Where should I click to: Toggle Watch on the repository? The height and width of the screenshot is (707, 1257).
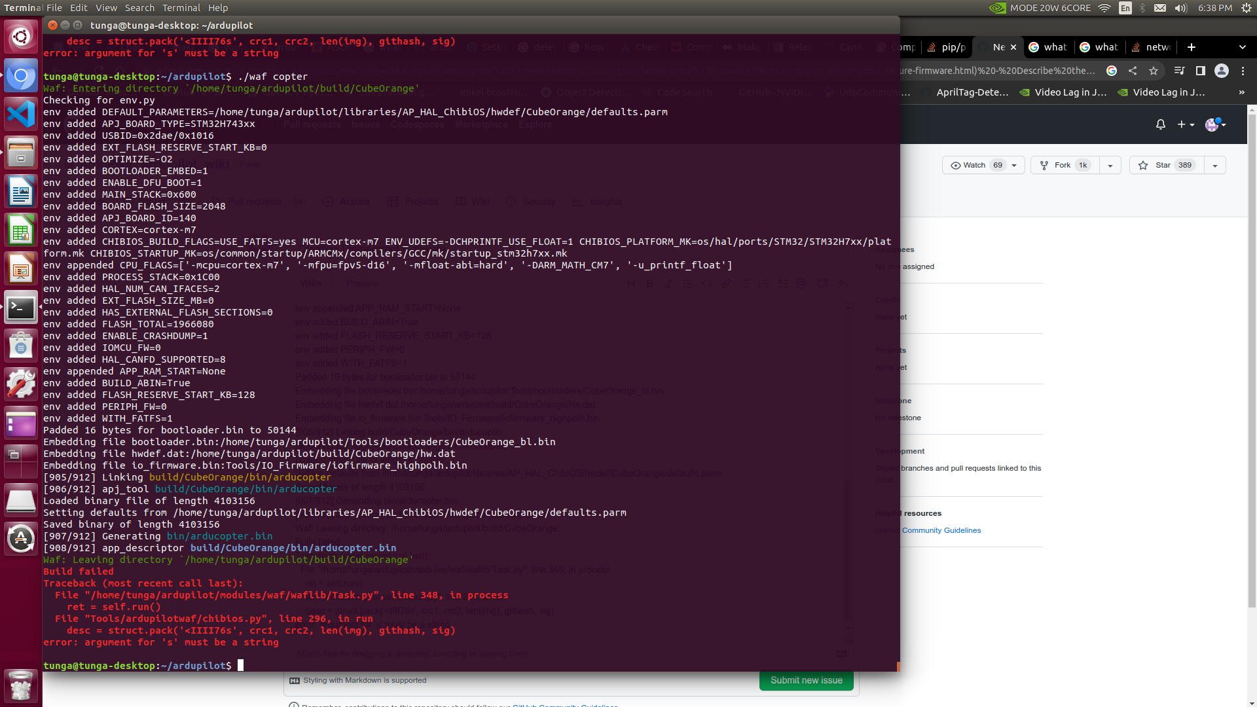[975, 165]
